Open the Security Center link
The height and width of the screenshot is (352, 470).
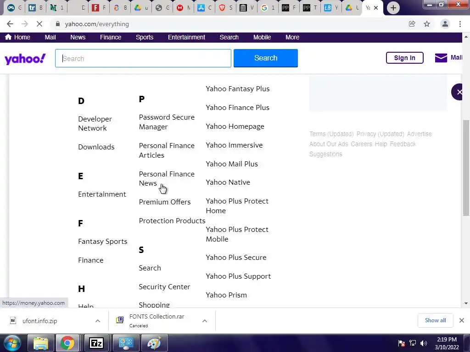tap(164, 287)
